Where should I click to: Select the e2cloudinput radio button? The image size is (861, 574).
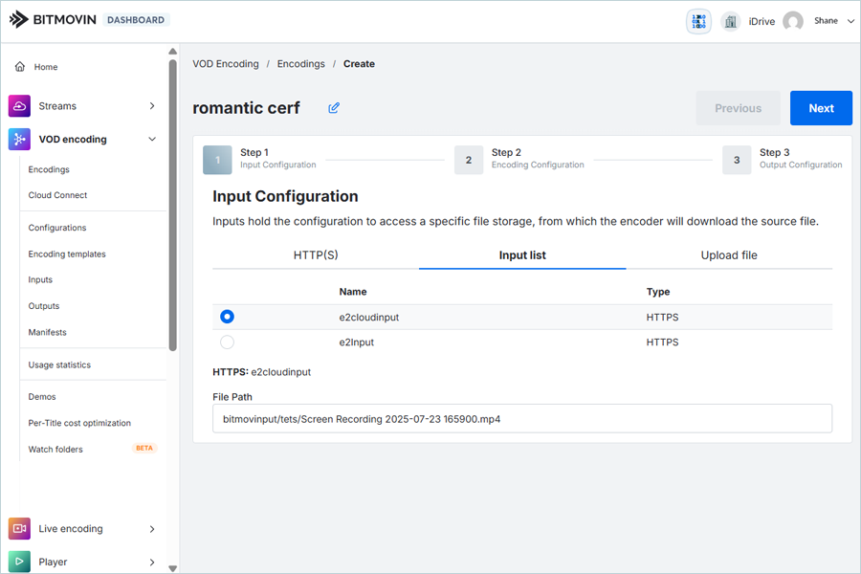pyautogui.click(x=227, y=317)
